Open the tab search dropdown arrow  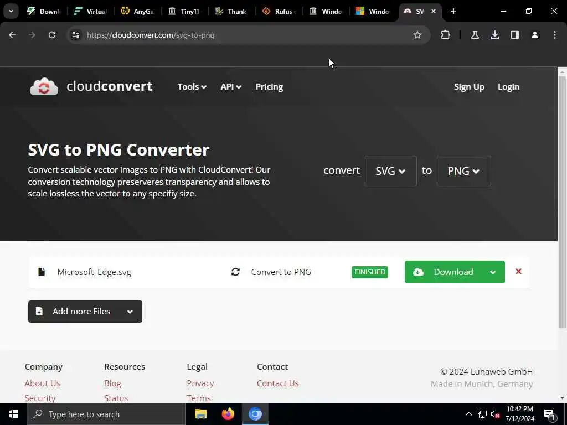11,11
